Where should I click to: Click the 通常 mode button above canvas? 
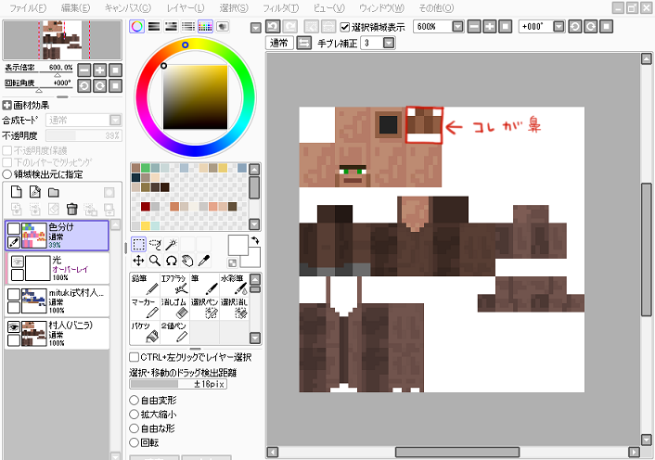tap(279, 43)
